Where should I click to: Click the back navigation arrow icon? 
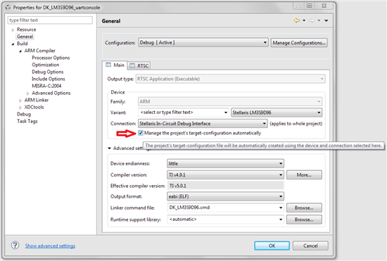pos(297,20)
